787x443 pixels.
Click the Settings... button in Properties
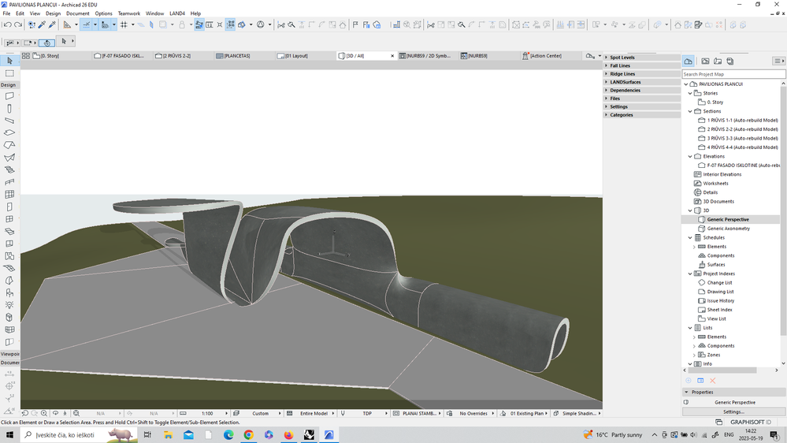point(733,411)
